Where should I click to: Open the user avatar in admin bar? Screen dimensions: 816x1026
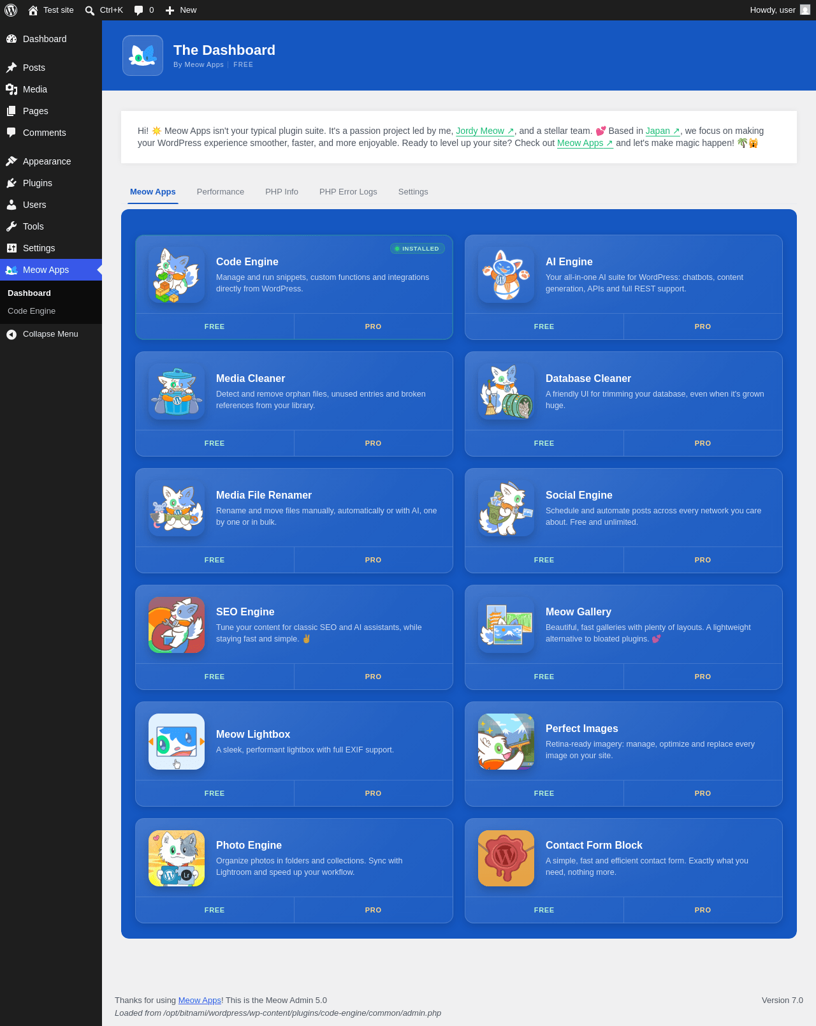[805, 10]
